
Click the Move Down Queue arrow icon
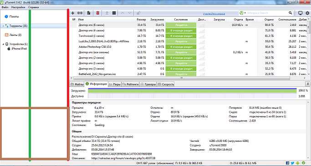tap(129, 13)
